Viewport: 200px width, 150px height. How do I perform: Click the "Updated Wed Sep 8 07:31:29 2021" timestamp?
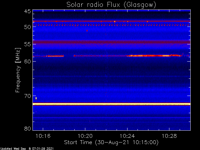click(x=27, y=149)
